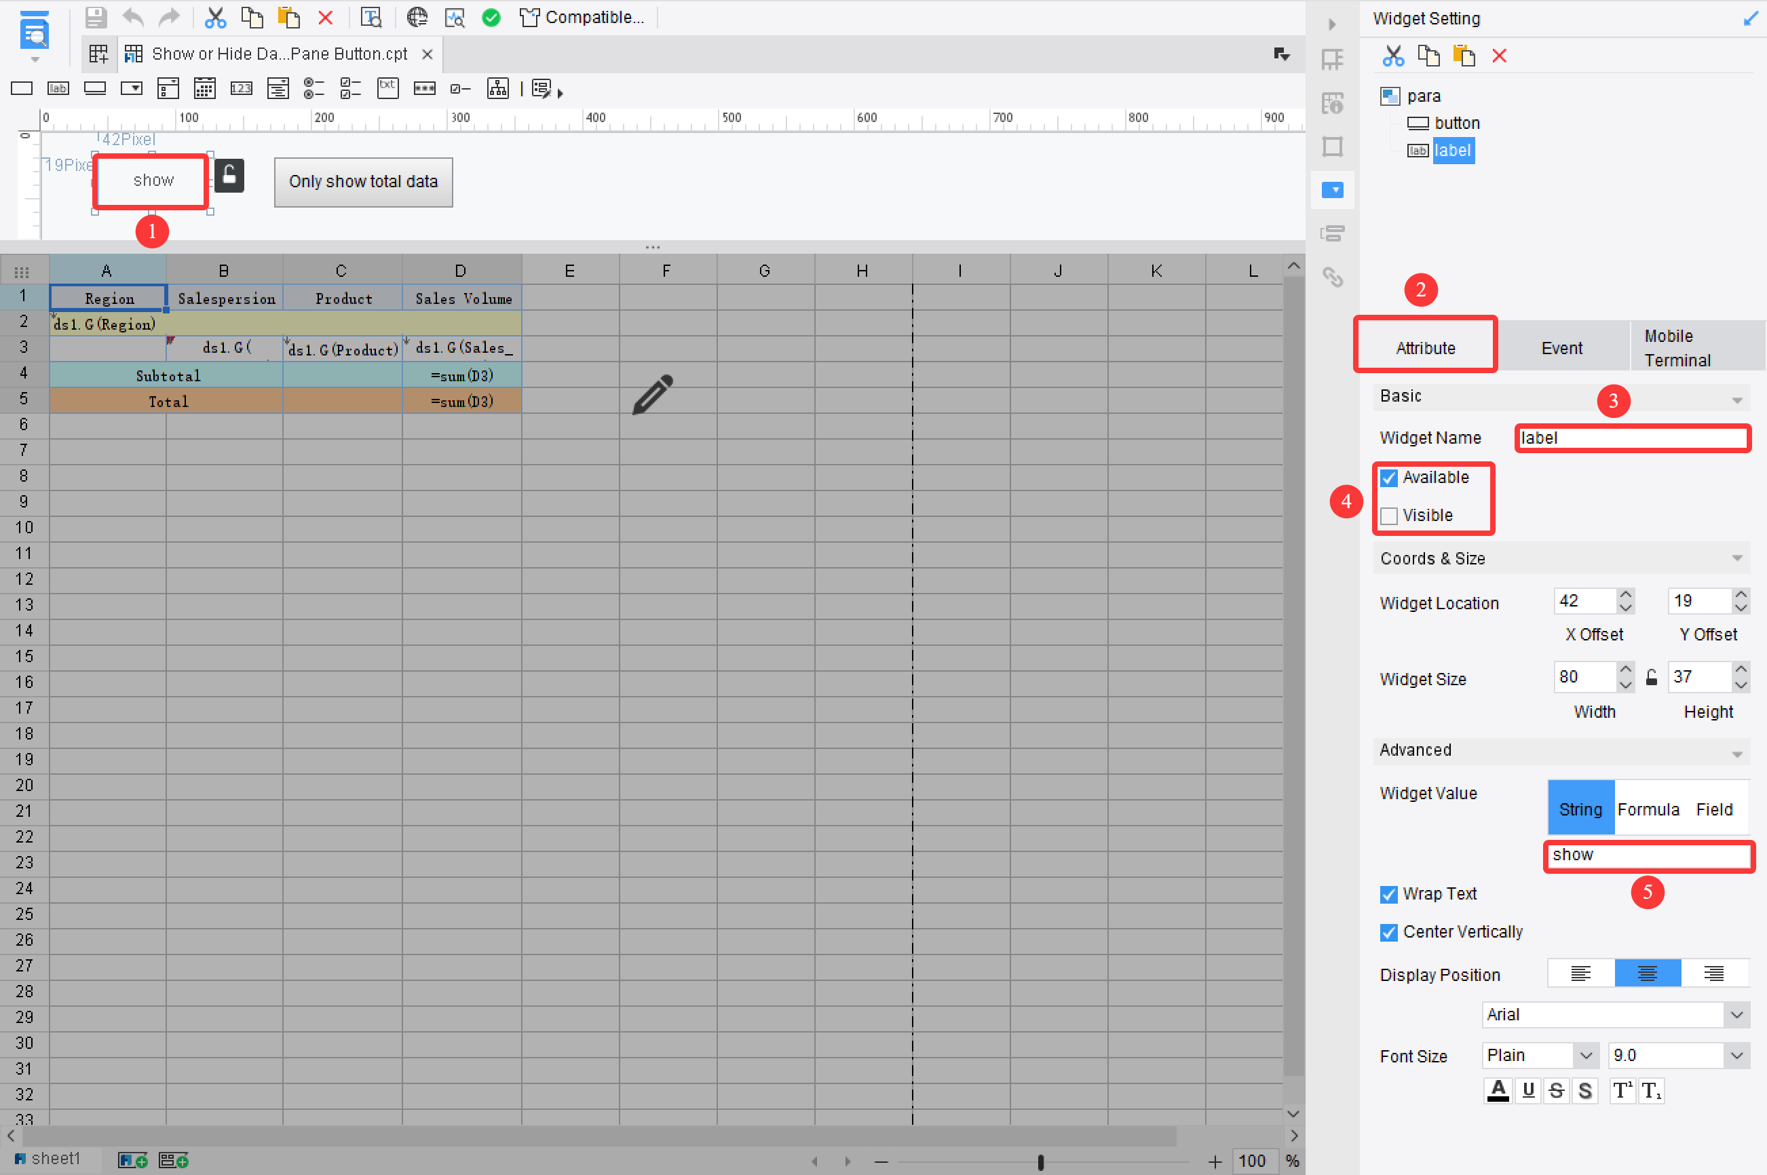Click the Cut icon in Widget Setting panel
1767x1175 pixels.
1392,56
